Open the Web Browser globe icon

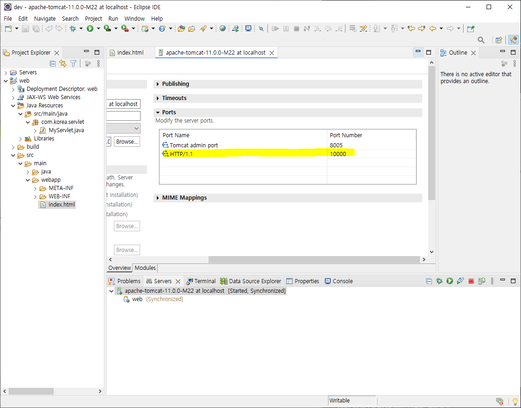pos(223,28)
